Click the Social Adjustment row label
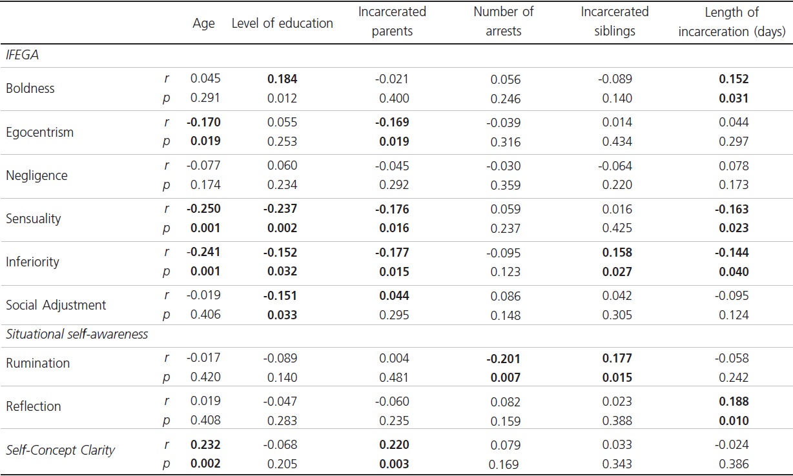The height and width of the screenshot is (476, 793). 56,305
